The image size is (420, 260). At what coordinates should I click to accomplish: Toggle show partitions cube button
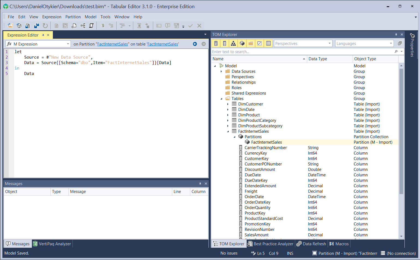pos(242,43)
